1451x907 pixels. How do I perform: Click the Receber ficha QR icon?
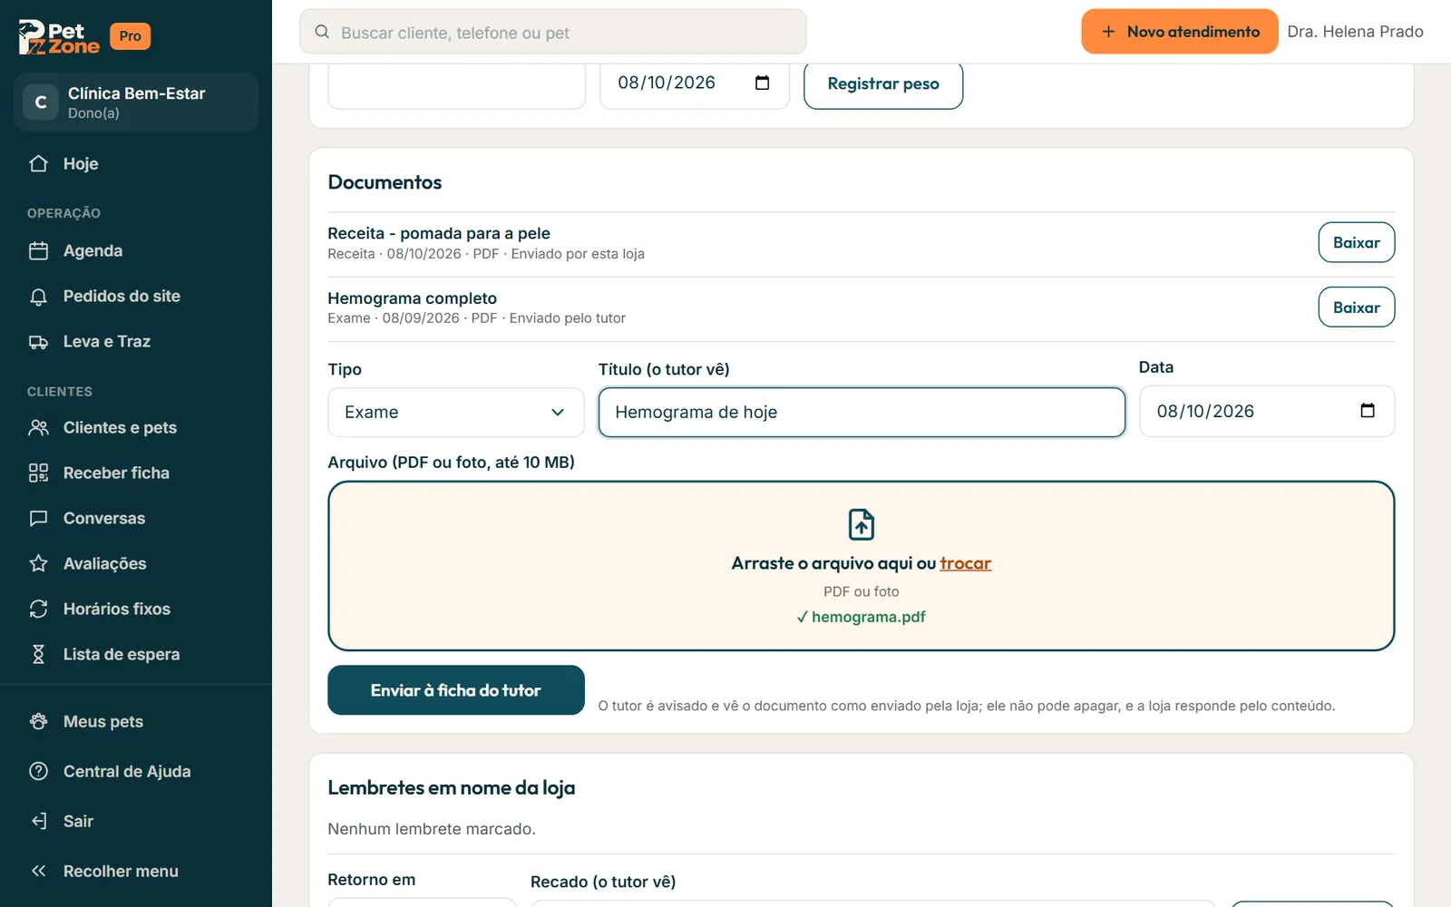(38, 473)
